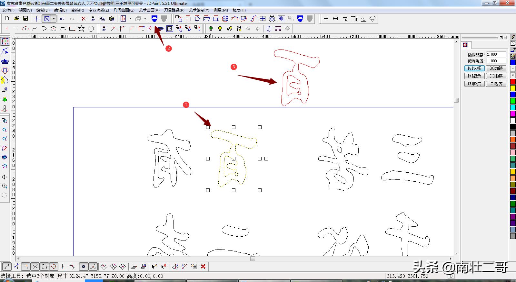The height and width of the screenshot is (282, 516).
Task: Click the green light bulb icon
Action: point(211,29)
